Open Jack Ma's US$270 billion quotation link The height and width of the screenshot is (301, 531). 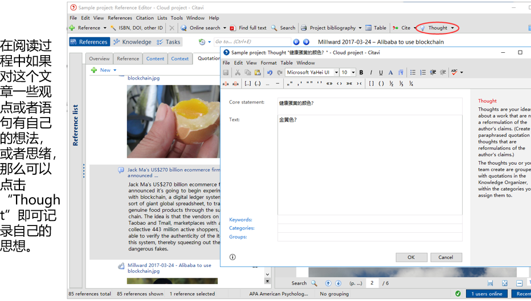click(x=174, y=173)
